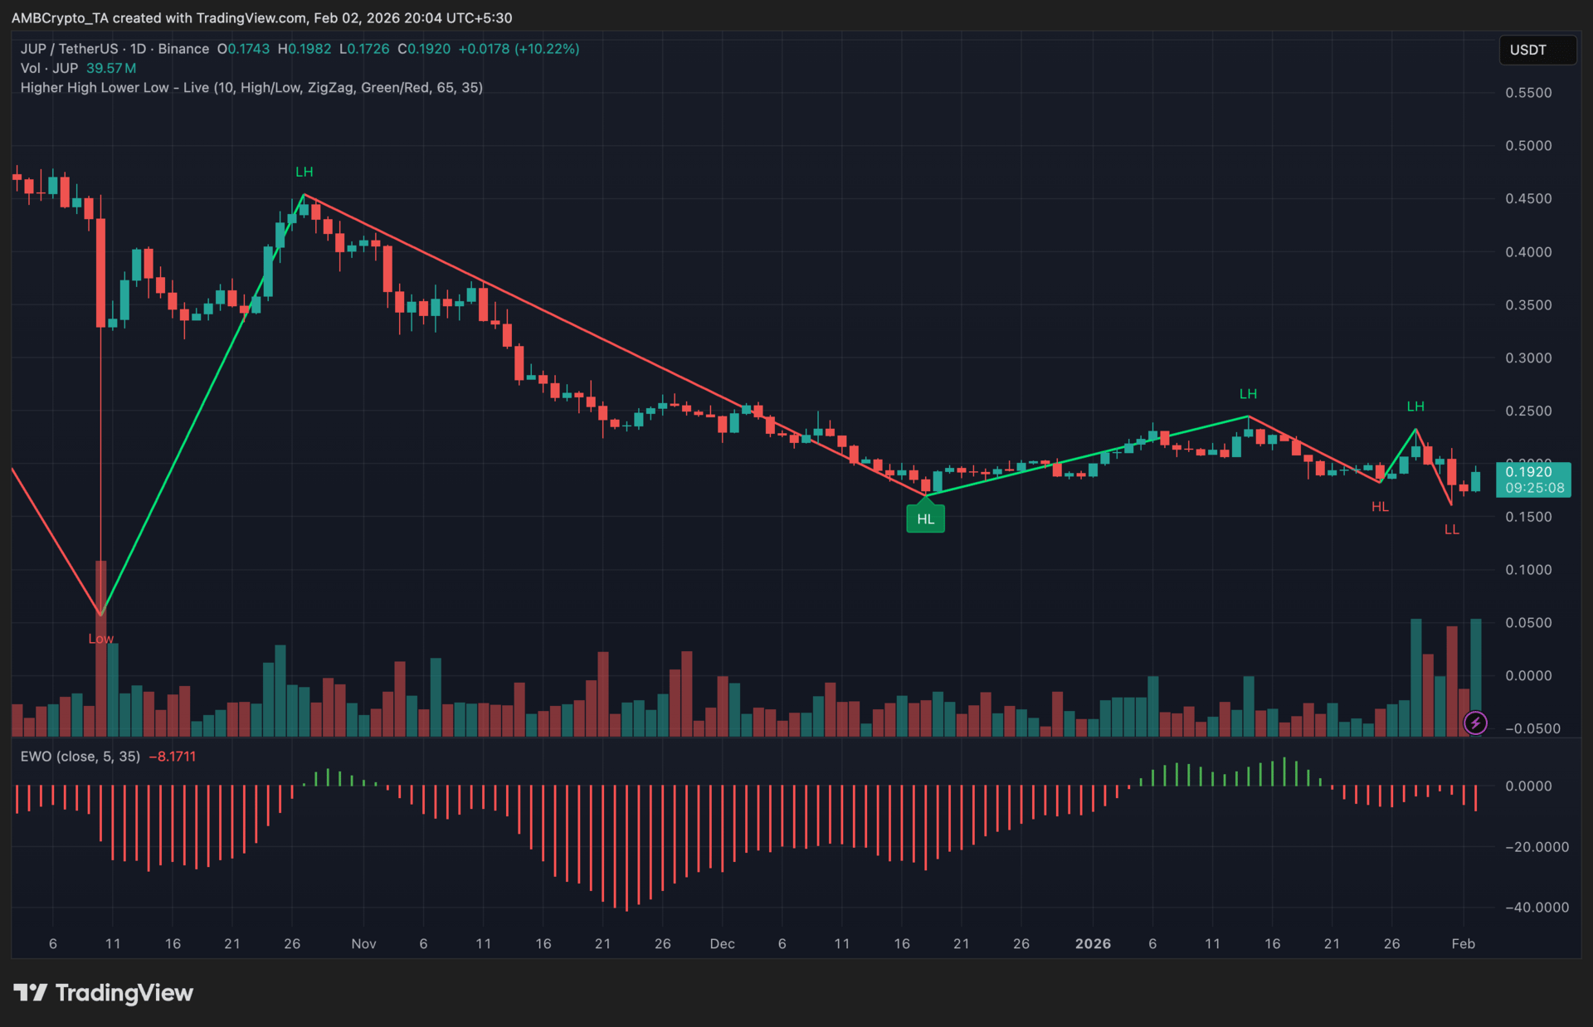Select the Vol · JUP indicator legend
This screenshot has height=1027, width=1593.
click(x=49, y=68)
